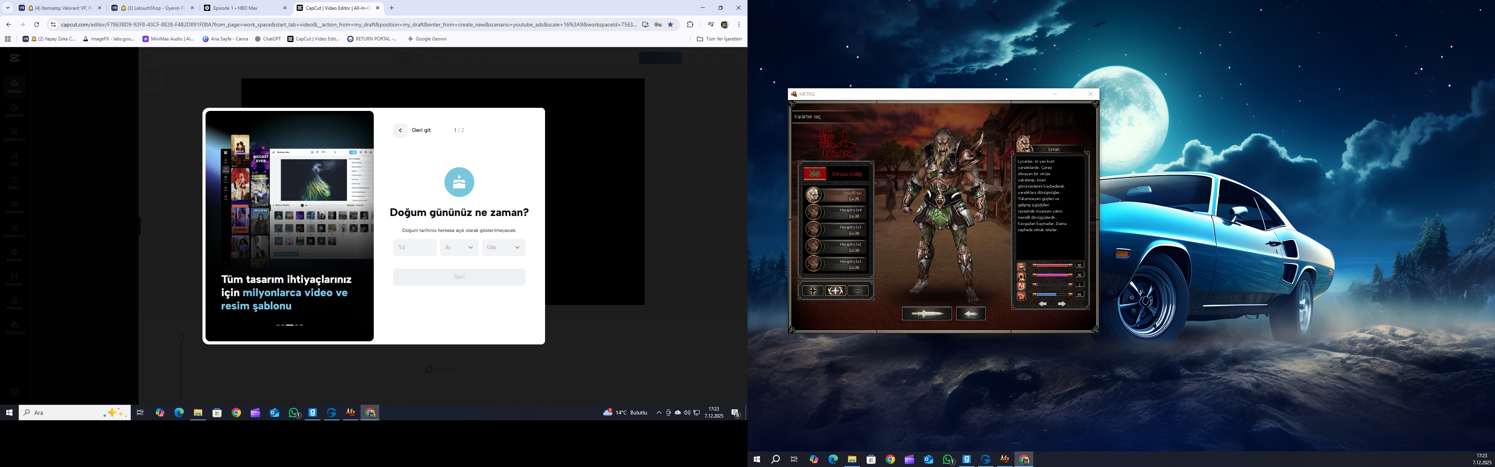Click the Yıl birth year field
The height and width of the screenshot is (467, 1495).
[415, 248]
